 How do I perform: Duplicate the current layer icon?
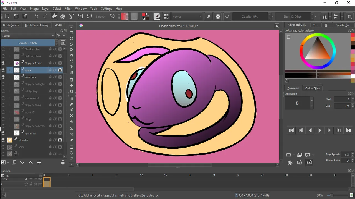coord(14,163)
